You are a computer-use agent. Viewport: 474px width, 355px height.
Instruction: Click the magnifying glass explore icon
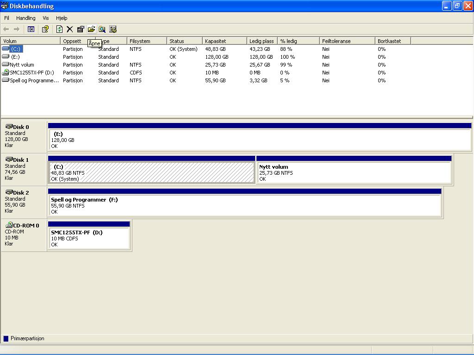click(102, 29)
